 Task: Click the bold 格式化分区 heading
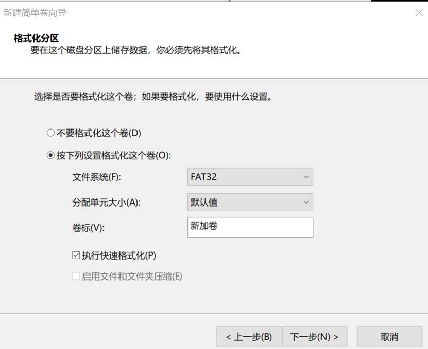pyautogui.click(x=37, y=39)
